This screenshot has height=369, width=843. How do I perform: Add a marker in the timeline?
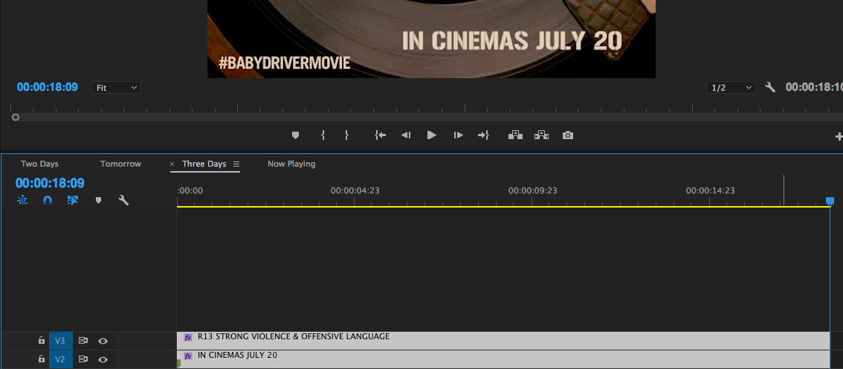coord(98,200)
